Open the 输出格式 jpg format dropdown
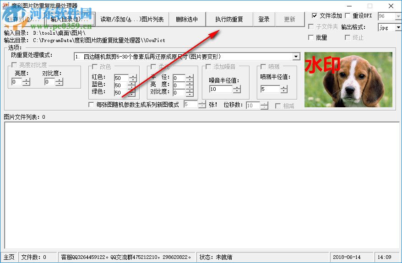 coord(398,27)
